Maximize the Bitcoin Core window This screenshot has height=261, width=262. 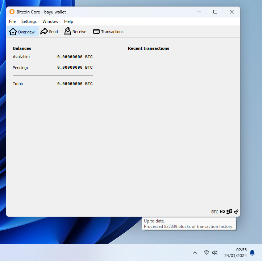pos(215,12)
